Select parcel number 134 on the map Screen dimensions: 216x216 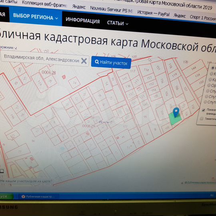pyautogui.click(x=198, y=76)
